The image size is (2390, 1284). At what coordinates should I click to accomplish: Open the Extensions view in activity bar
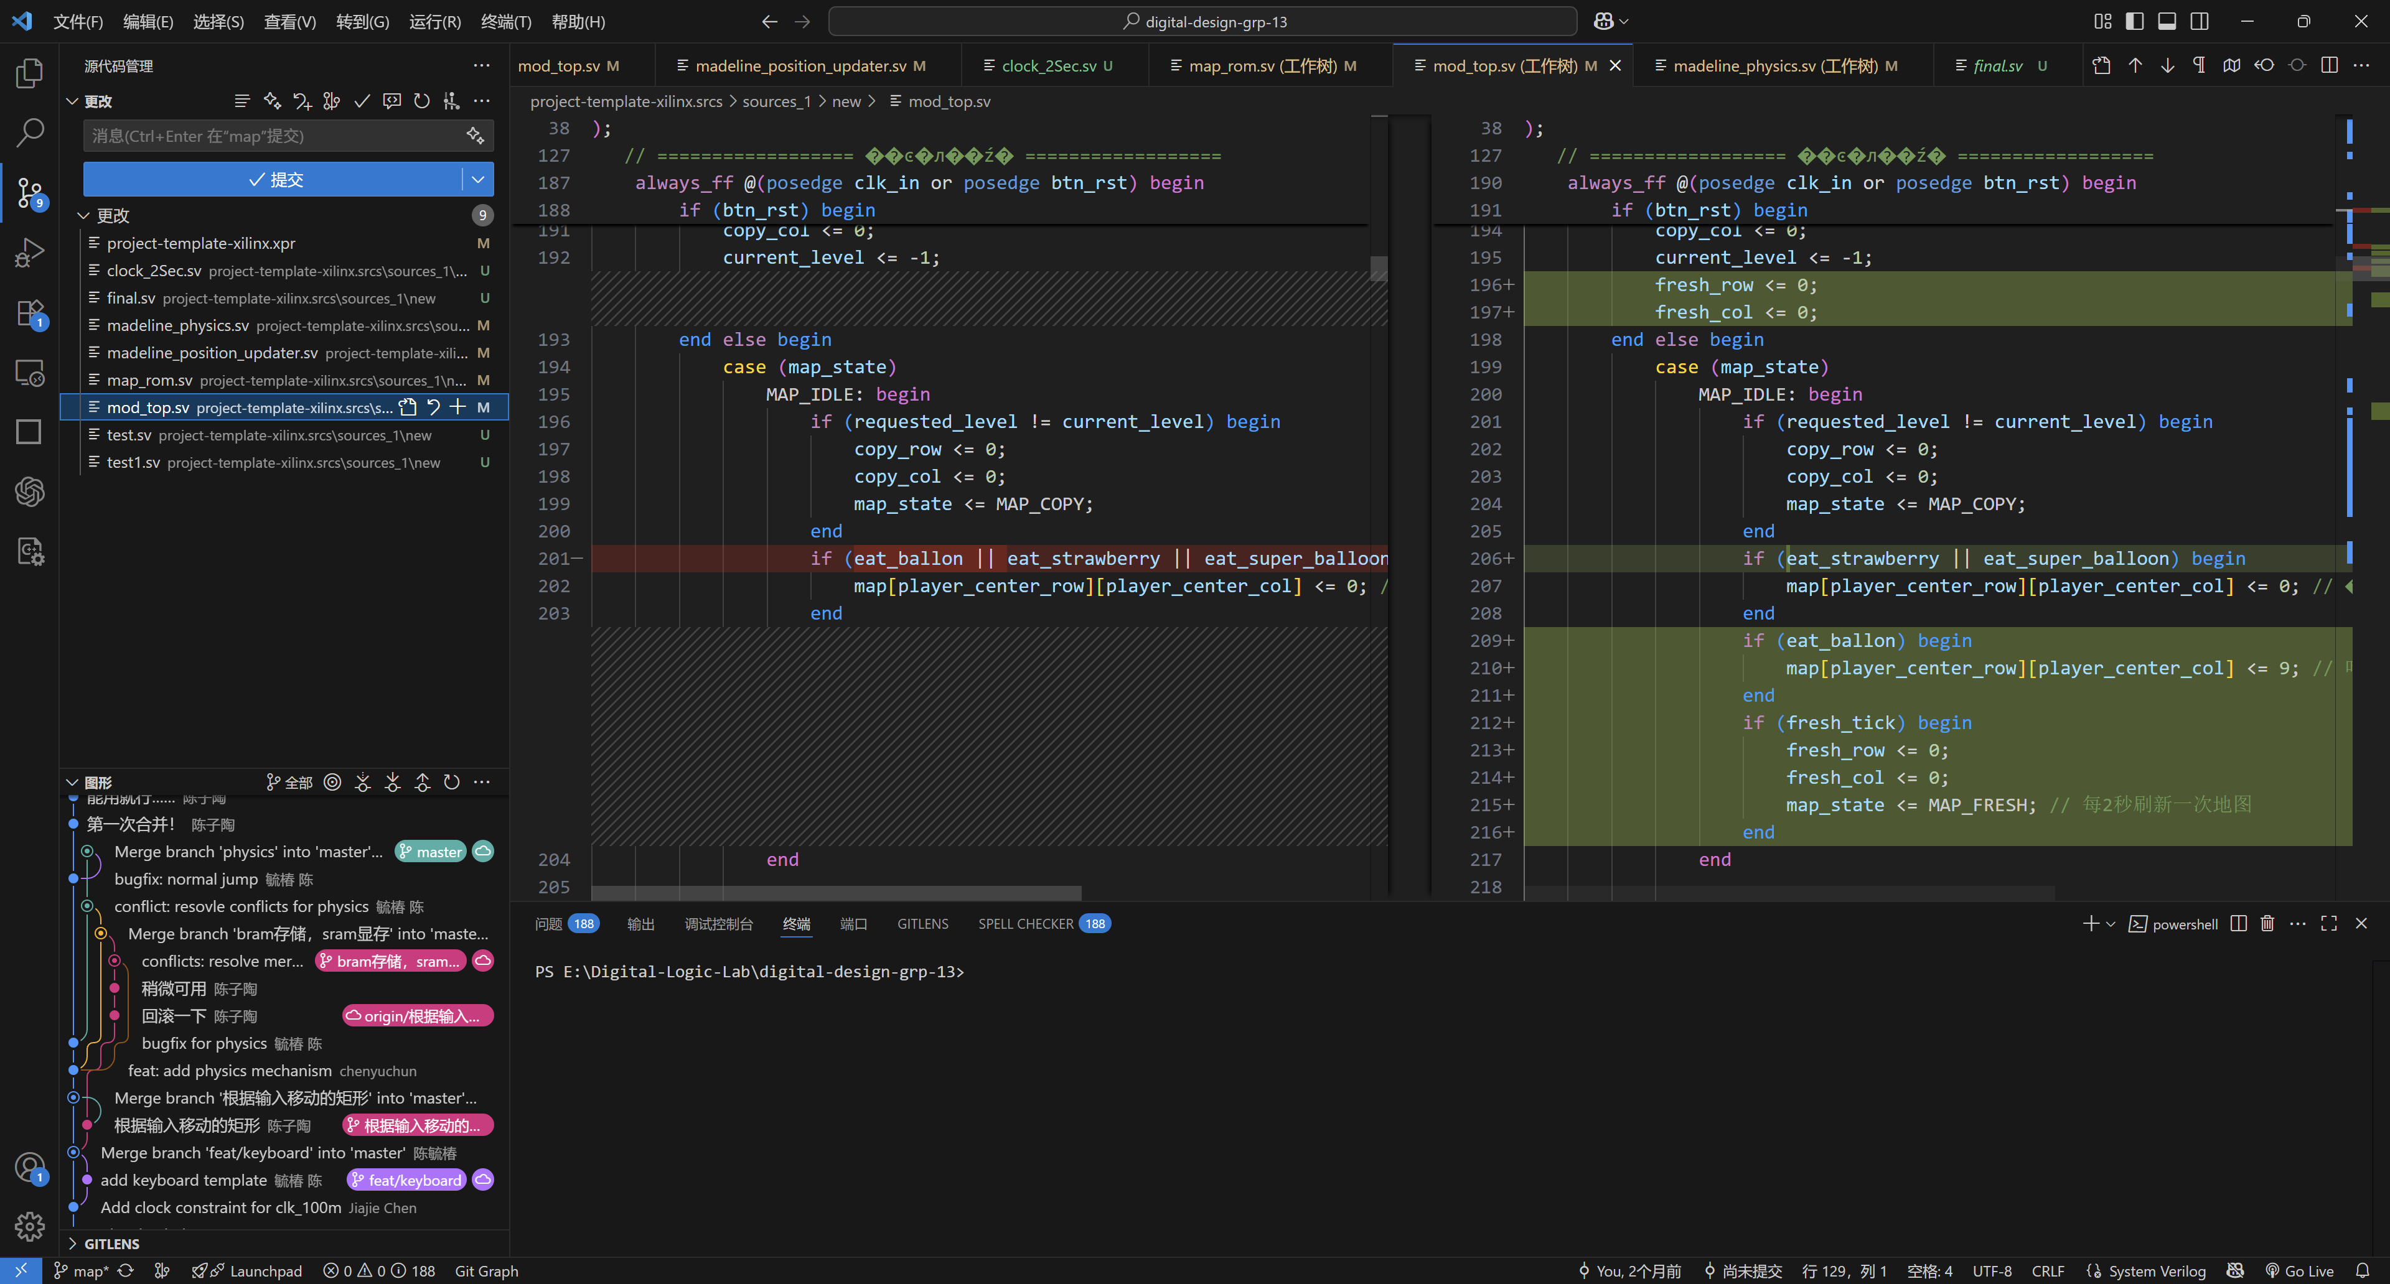tap(30, 312)
